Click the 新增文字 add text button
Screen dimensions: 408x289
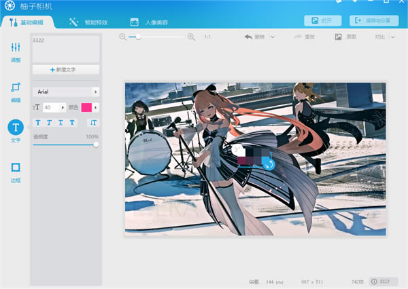(x=66, y=70)
